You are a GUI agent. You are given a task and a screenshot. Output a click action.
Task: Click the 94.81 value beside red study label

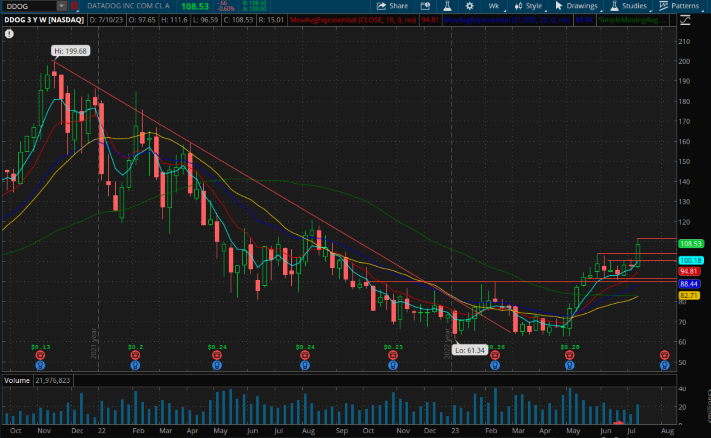tap(430, 20)
